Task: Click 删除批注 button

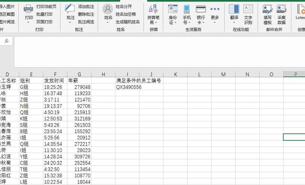Action: (x=86, y=14)
